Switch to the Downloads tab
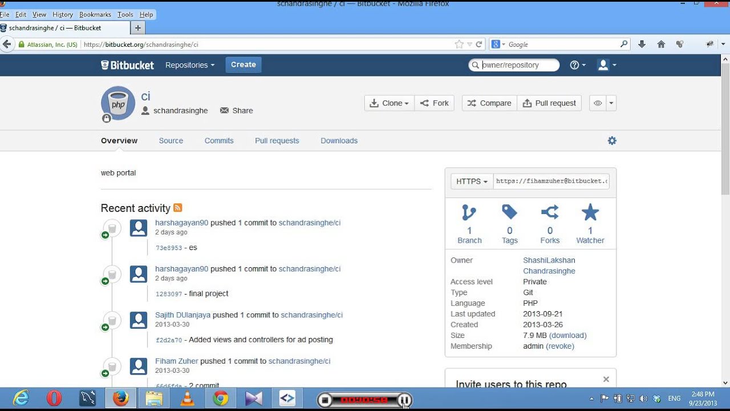Image resolution: width=730 pixels, height=411 pixels. point(339,140)
